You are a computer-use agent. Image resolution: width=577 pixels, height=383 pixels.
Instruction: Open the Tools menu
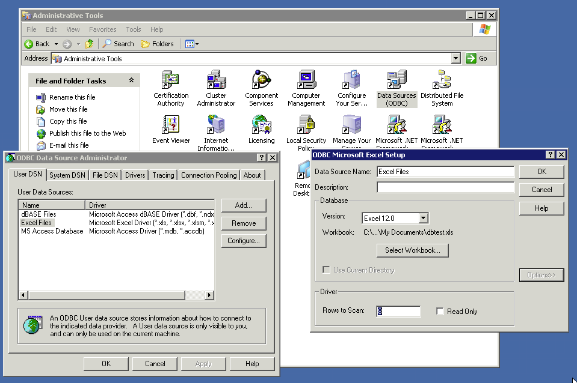pos(133,29)
